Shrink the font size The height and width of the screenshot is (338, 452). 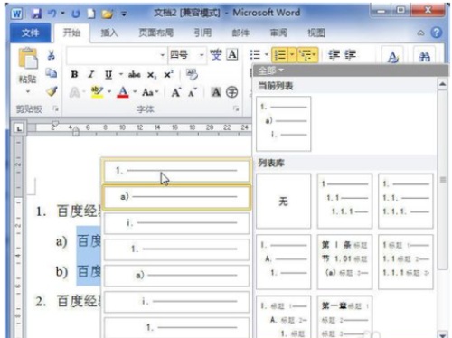[193, 92]
